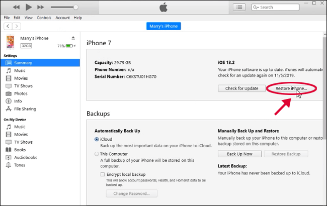Select Summary in Settings sidebar

pos(40,63)
